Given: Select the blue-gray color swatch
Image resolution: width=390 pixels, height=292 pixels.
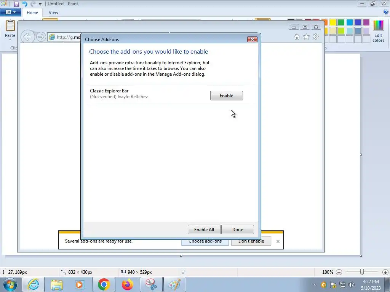Looking at the screenshot, I should point(358,31).
